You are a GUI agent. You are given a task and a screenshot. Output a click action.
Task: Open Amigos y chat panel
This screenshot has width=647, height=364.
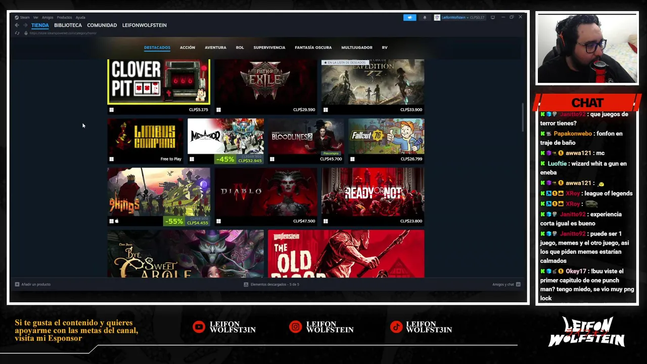coord(506,285)
